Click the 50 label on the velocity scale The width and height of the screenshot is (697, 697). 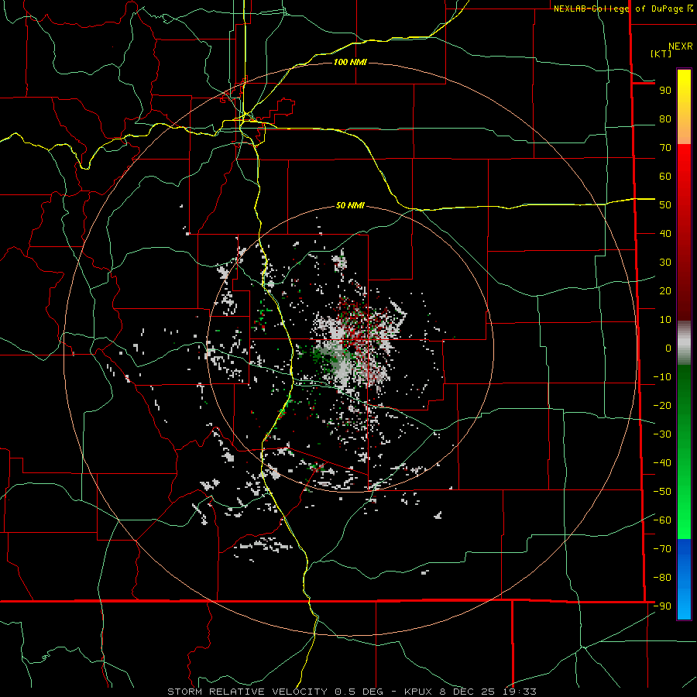pyautogui.click(x=665, y=205)
